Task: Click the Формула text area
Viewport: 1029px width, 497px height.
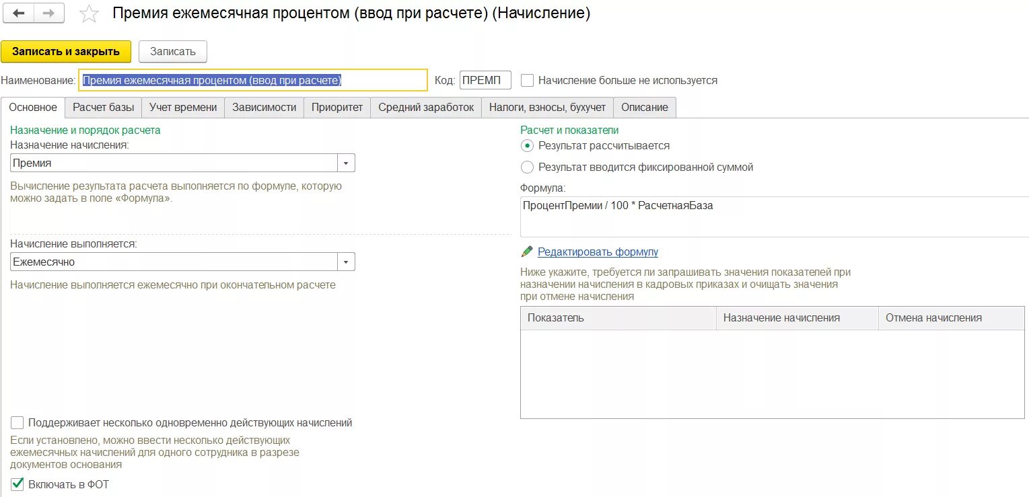Action: 775,217
